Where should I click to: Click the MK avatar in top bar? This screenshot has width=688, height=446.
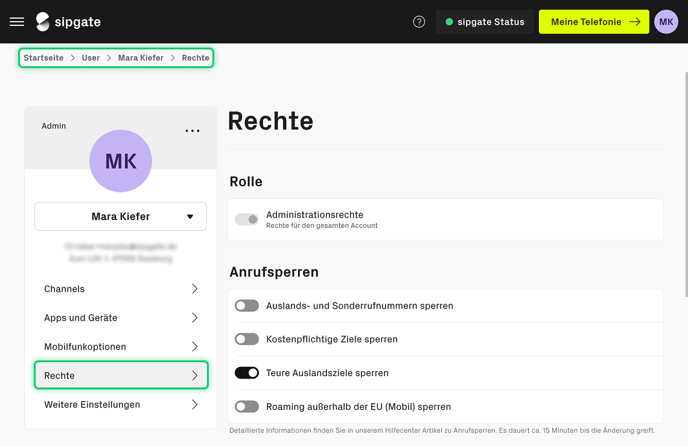click(666, 22)
